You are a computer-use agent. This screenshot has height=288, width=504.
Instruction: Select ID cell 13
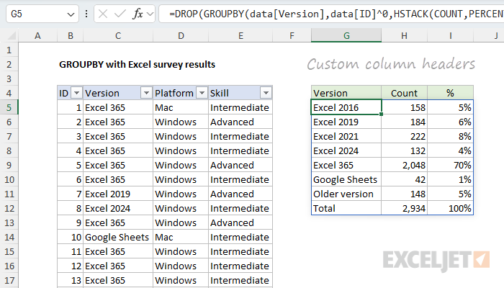coord(71,280)
